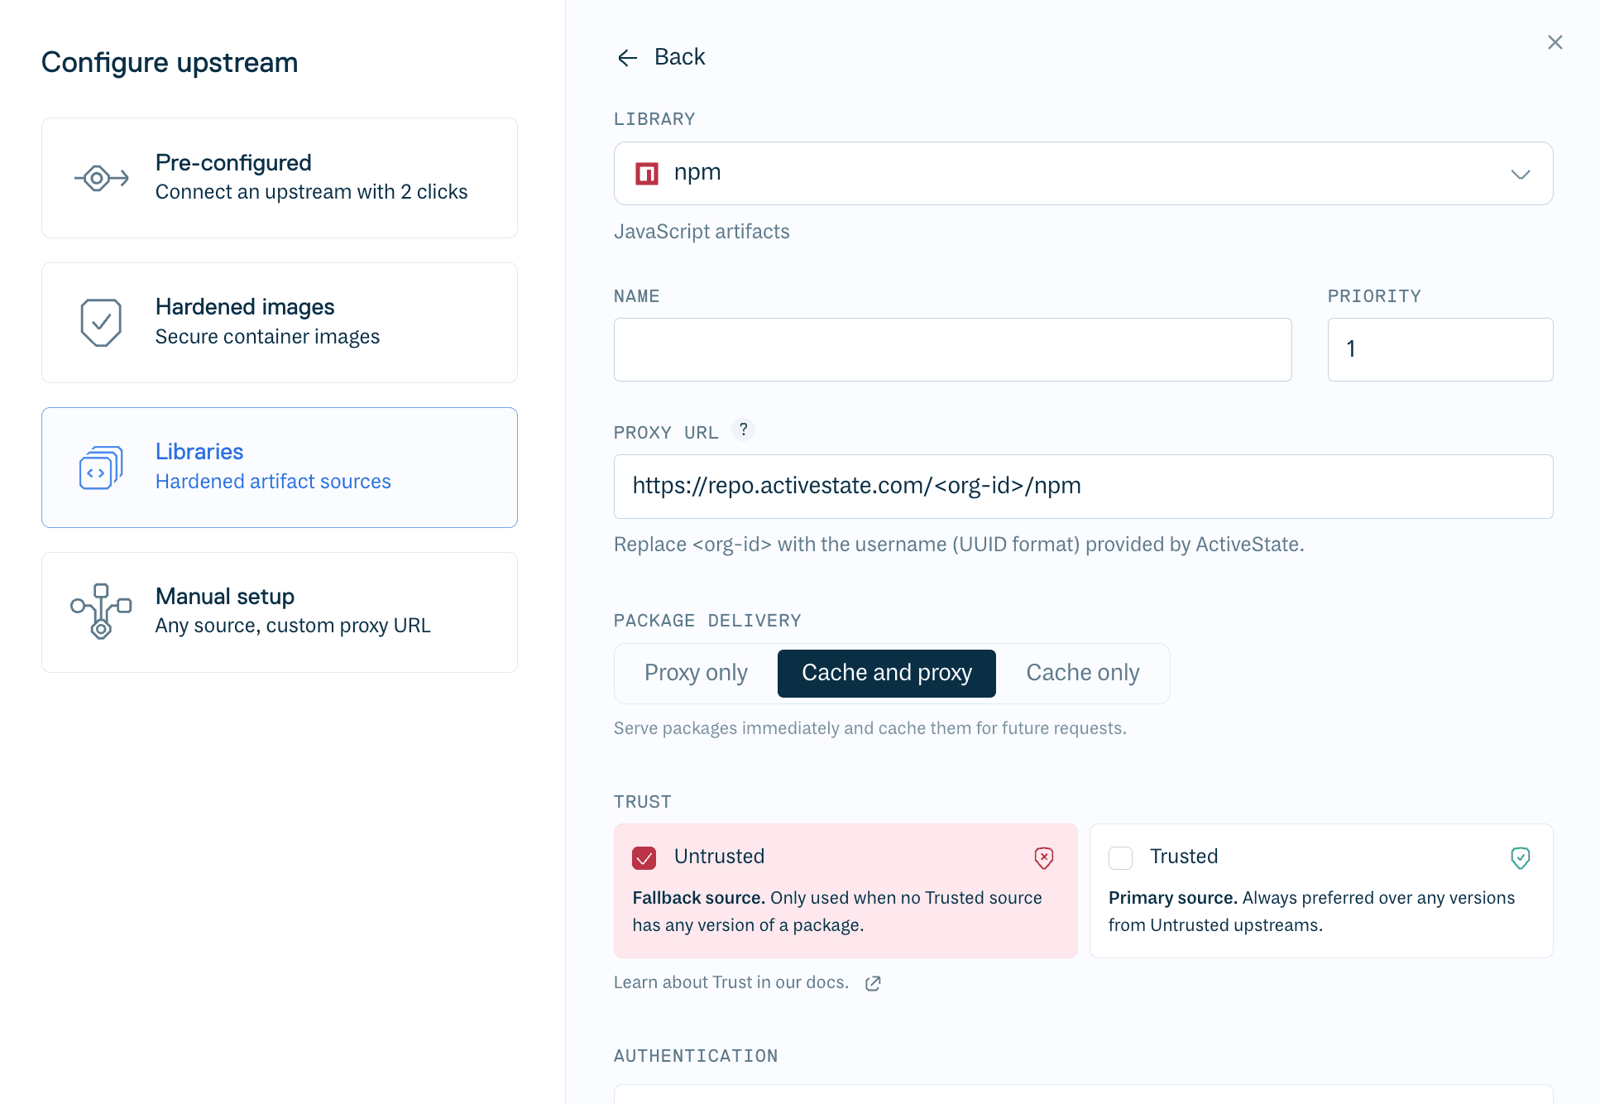Open the Hardened images option
Screen dimensions: 1600x1104
(280, 323)
